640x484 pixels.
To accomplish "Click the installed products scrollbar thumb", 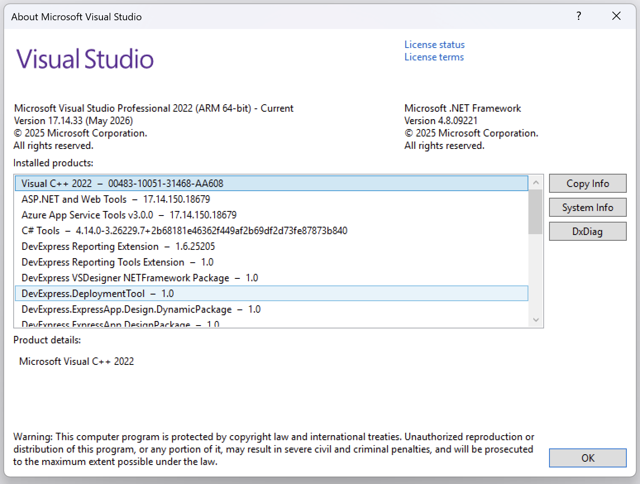I will coord(536,211).
